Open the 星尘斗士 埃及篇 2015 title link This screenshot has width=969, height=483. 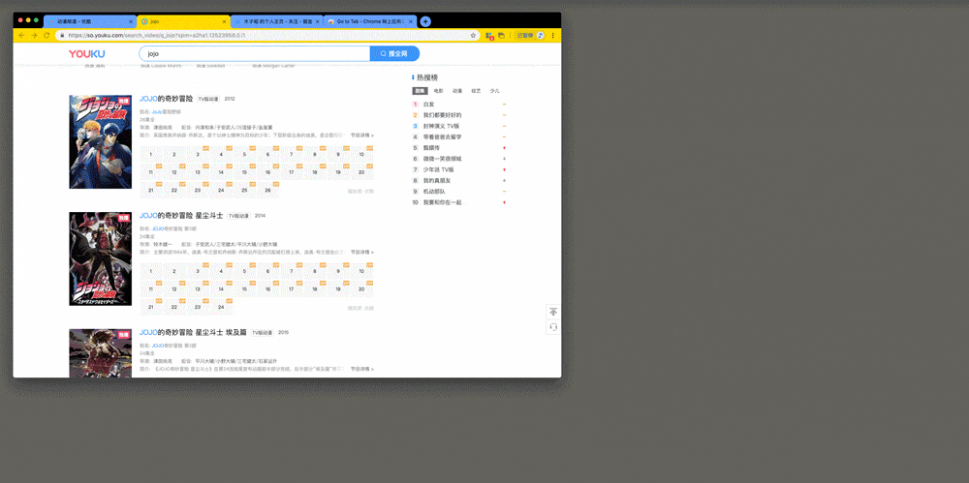click(193, 332)
